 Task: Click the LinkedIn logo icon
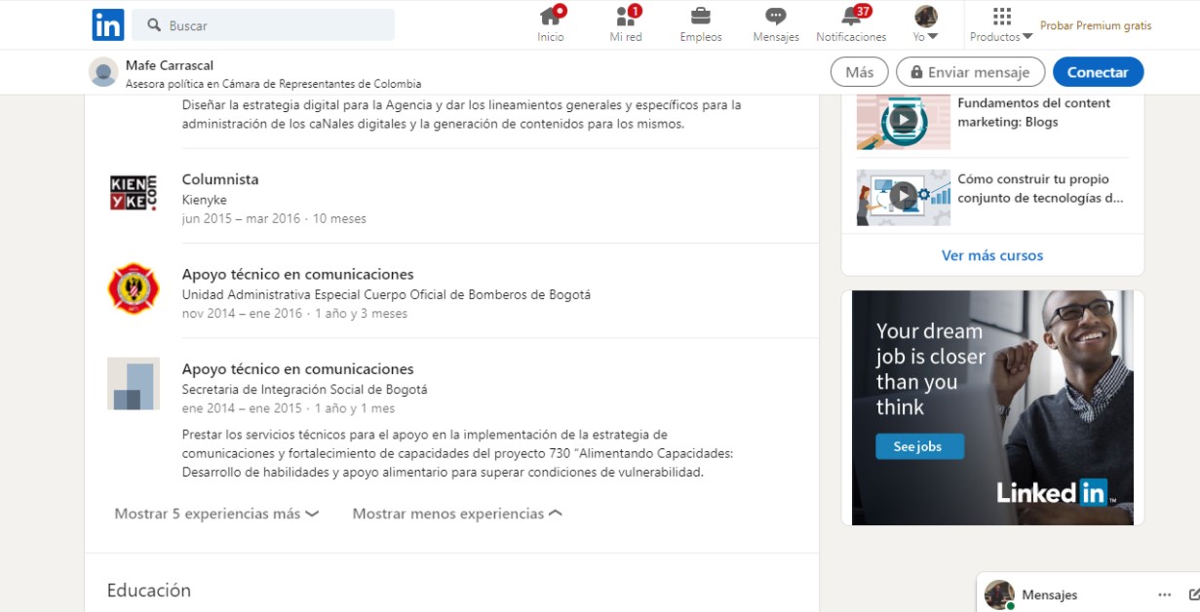click(108, 25)
